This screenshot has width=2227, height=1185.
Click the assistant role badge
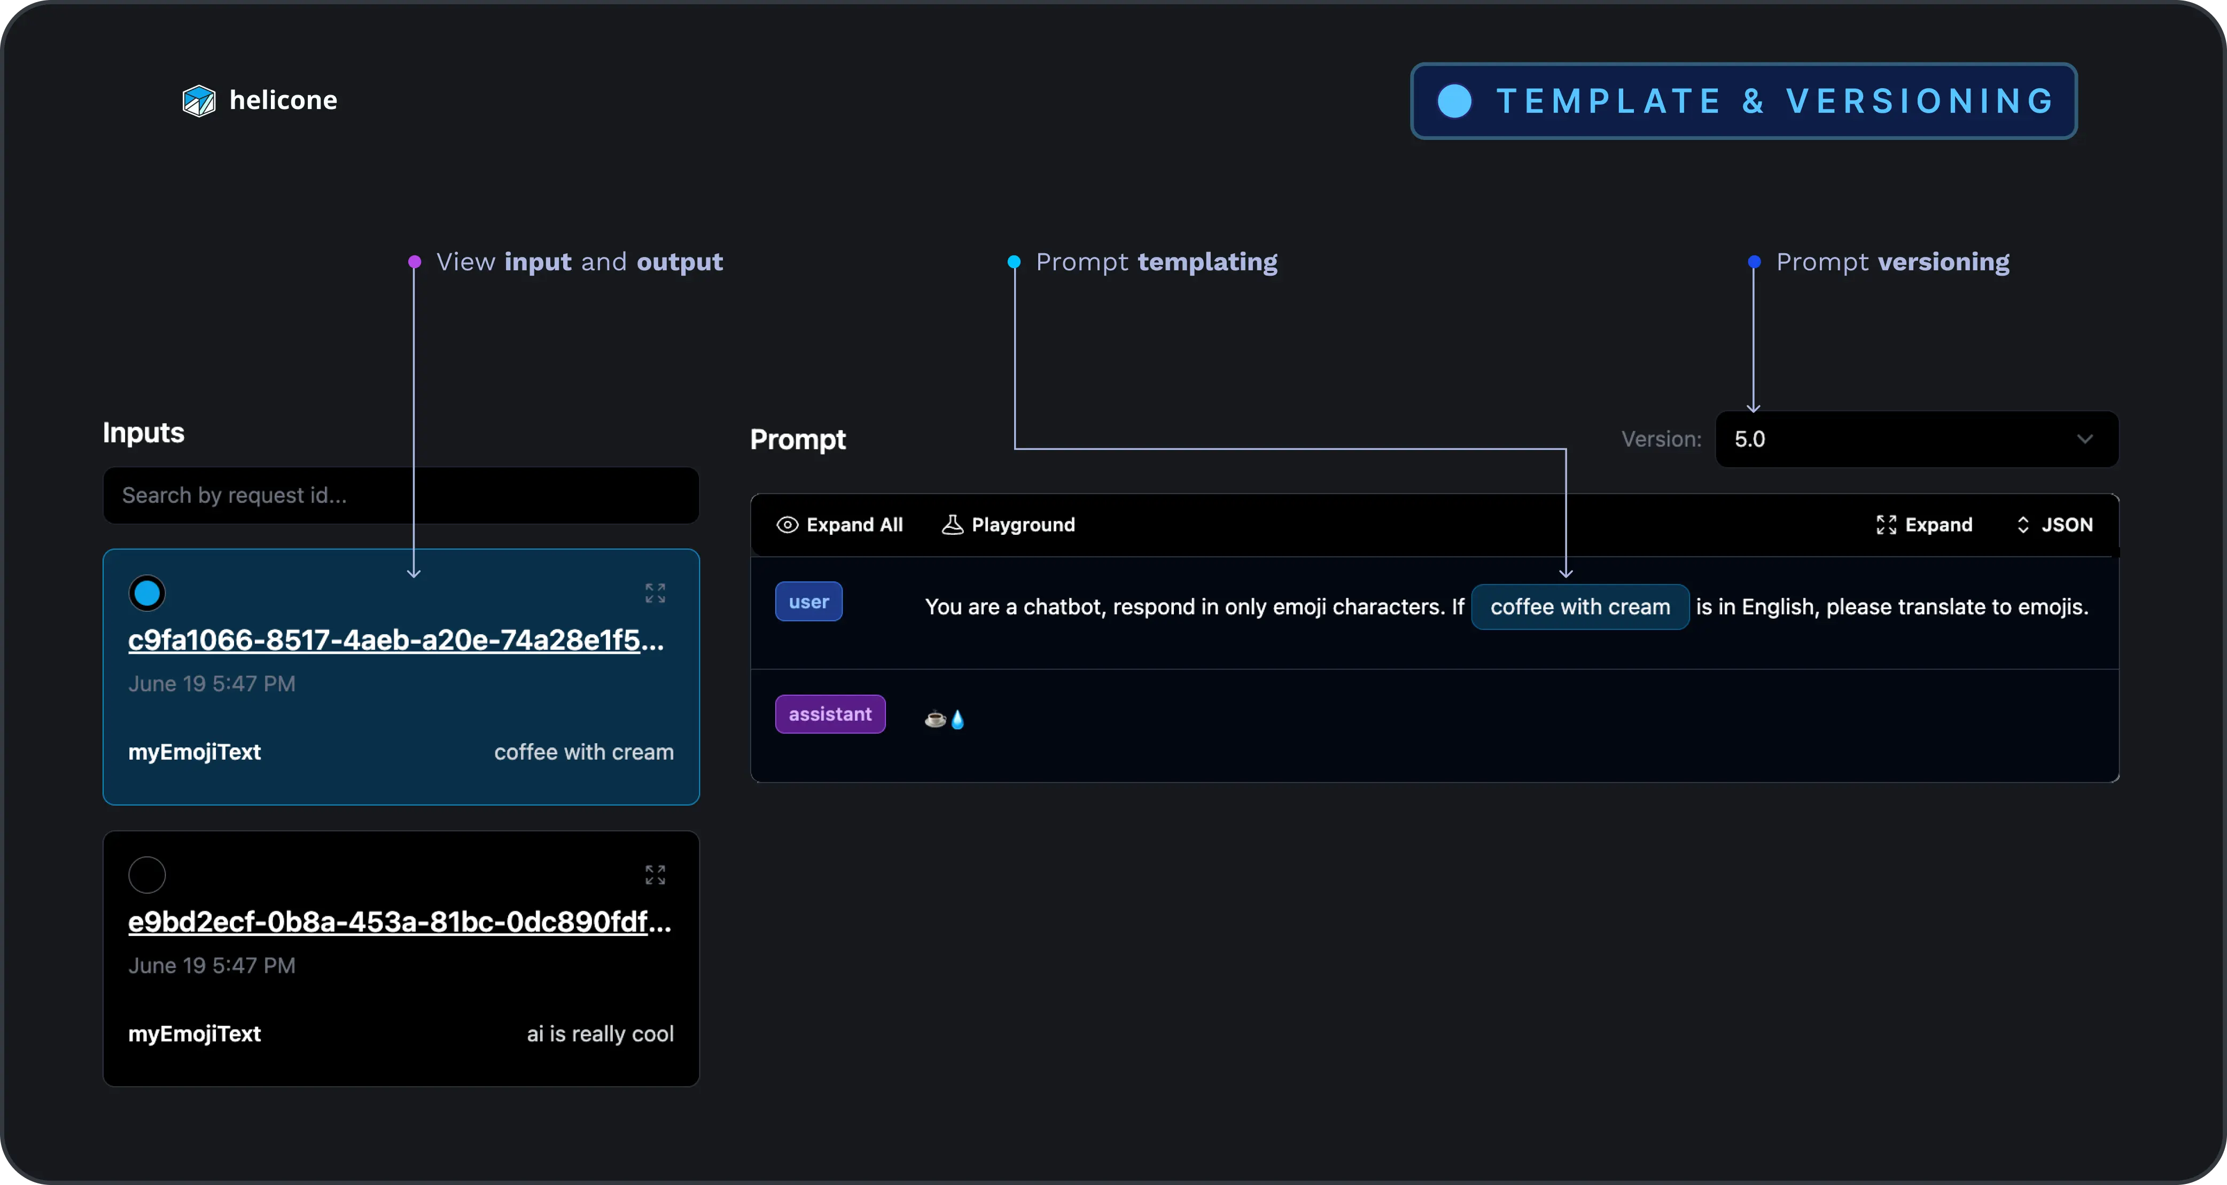[830, 714]
